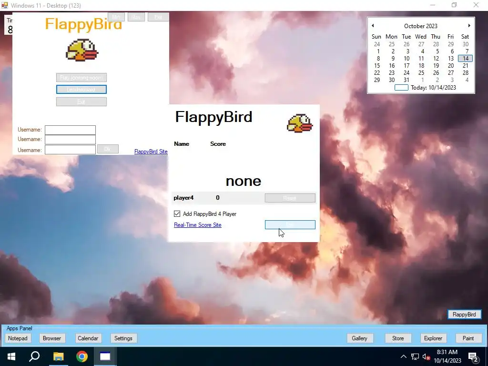
Task: Click the October 2023 calendar title
Action: click(421, 26)
